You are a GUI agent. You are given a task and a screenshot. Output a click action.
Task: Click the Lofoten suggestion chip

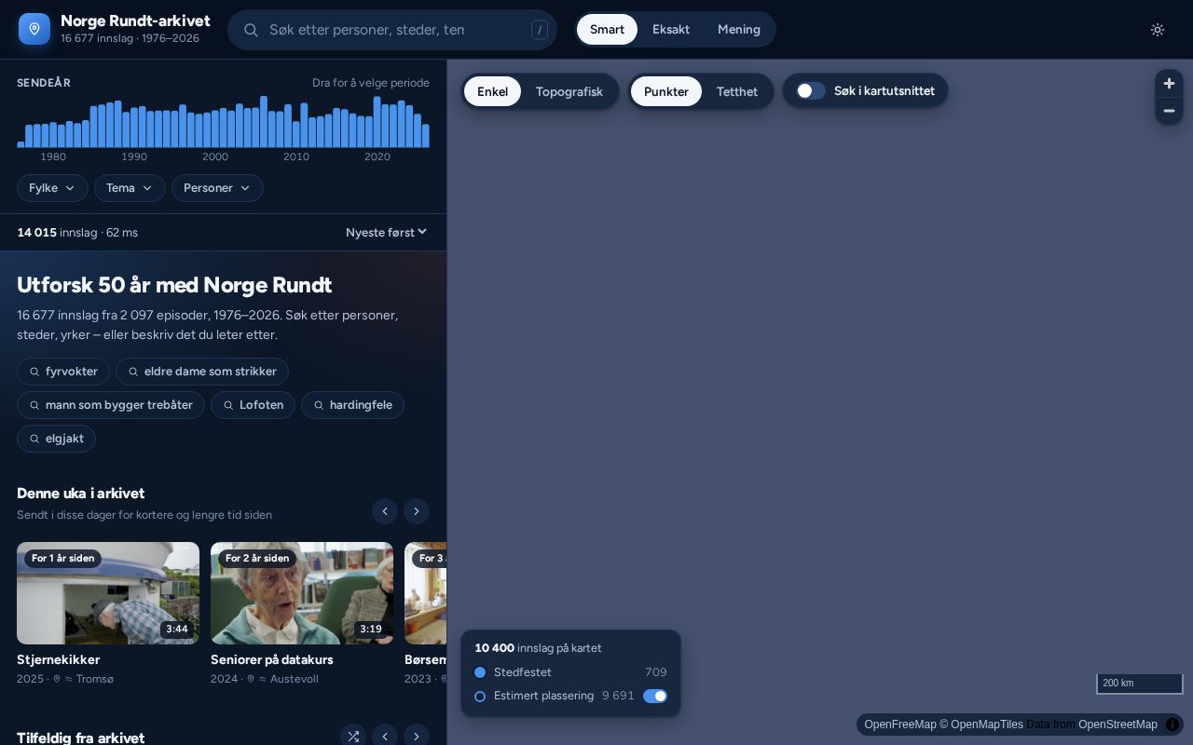pyautogui.click(x=254, y=405)
